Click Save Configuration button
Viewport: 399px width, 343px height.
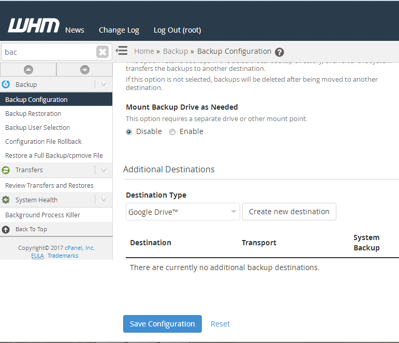[x=162, y=324]
